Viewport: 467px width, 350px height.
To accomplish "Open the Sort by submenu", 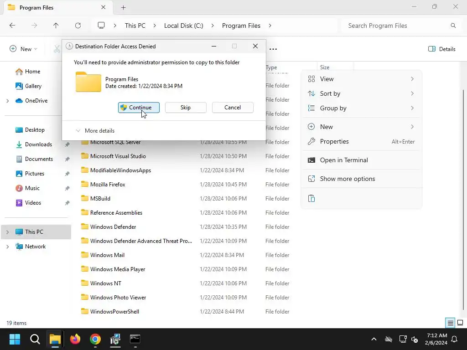I will coord(361,93).
